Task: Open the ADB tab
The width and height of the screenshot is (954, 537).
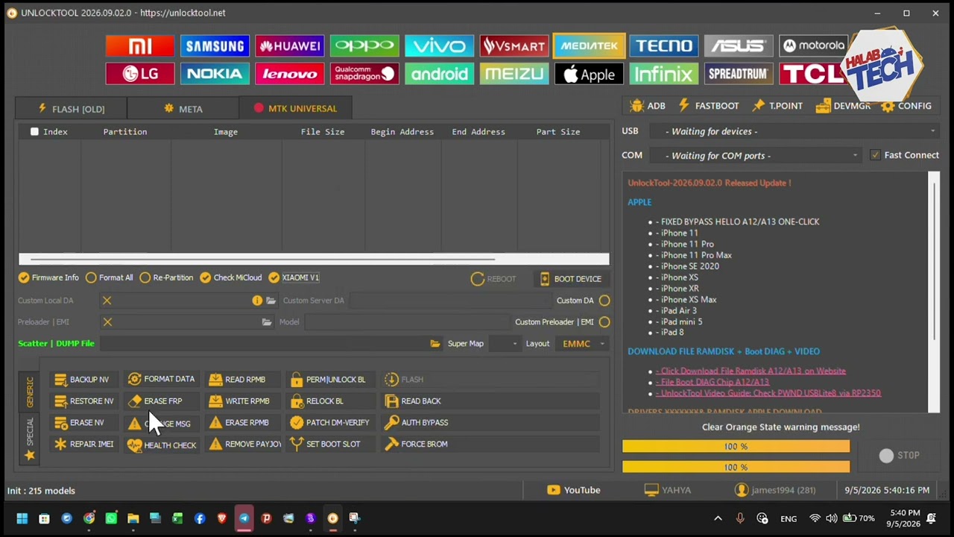Action: [x=648, y=106]
